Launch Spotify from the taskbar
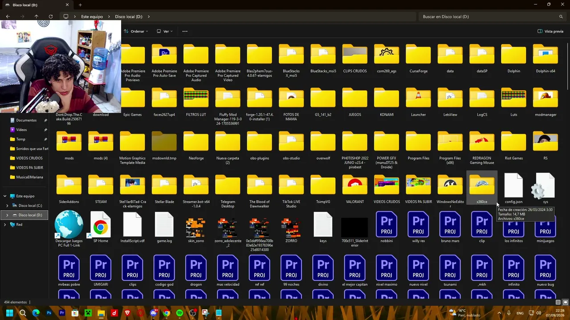 click(x=179, y=313)
